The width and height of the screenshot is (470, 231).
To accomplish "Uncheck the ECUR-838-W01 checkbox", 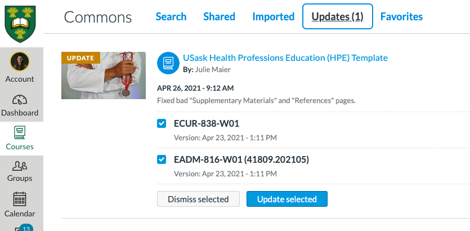I will (x=162, y=123).
